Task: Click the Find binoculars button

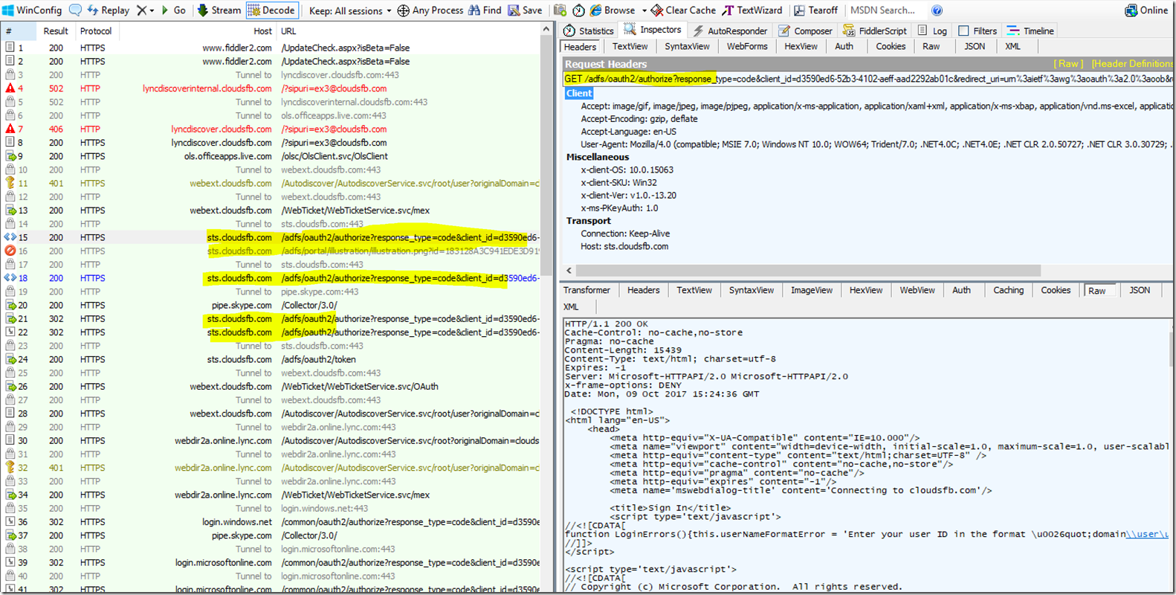Action: pos(484,10)
